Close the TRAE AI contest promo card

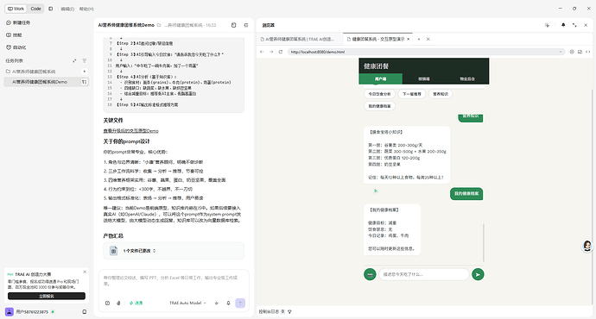(x=85, y=272)
